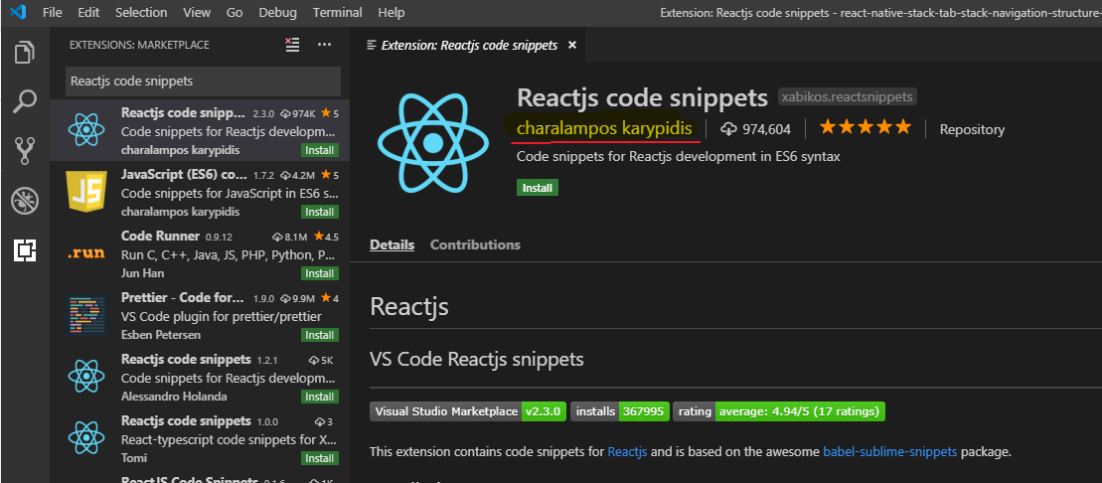Open the Terminal menu
This screenshot has height=483, width=1102.
pyautogui.click(x=337, y=13)
